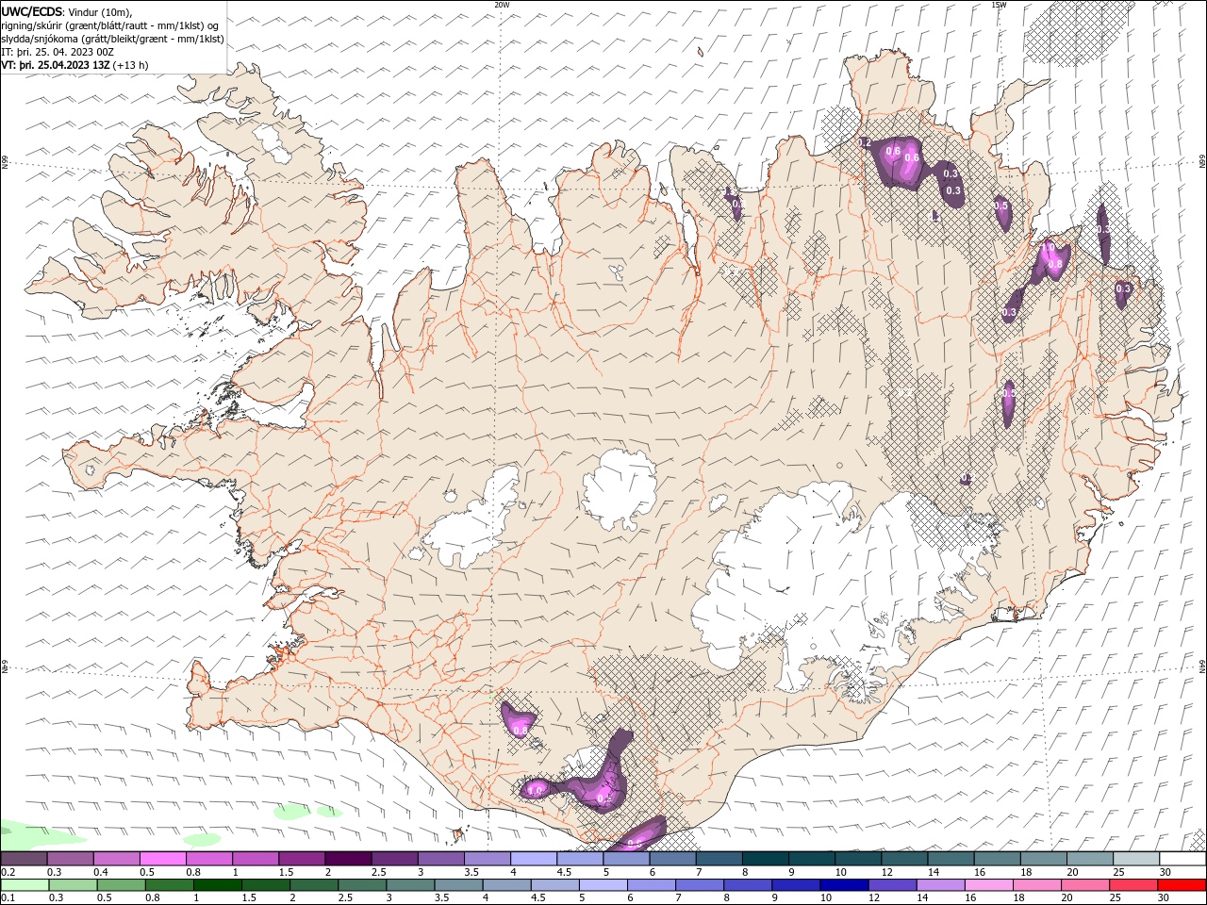Click the light grey 25 swatch in upper legend row

coord(1136,859)
